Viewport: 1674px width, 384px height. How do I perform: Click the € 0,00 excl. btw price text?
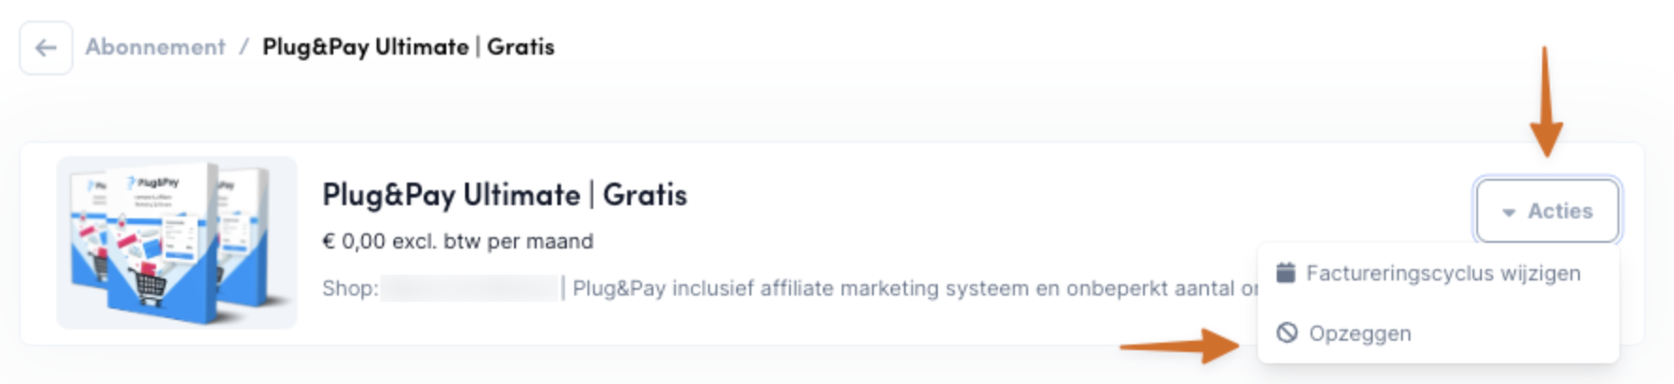[458, 241]
